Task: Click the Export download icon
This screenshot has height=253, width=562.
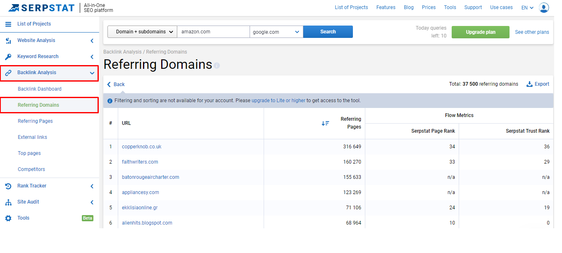Action: point(529,84)
